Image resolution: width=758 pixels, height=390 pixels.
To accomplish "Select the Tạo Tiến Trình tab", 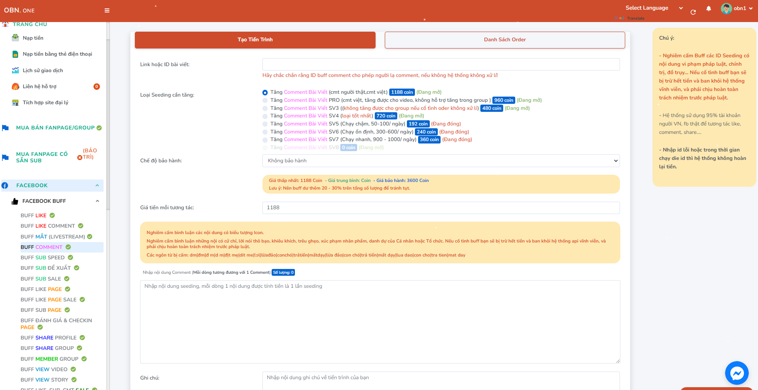I will 255,40.
